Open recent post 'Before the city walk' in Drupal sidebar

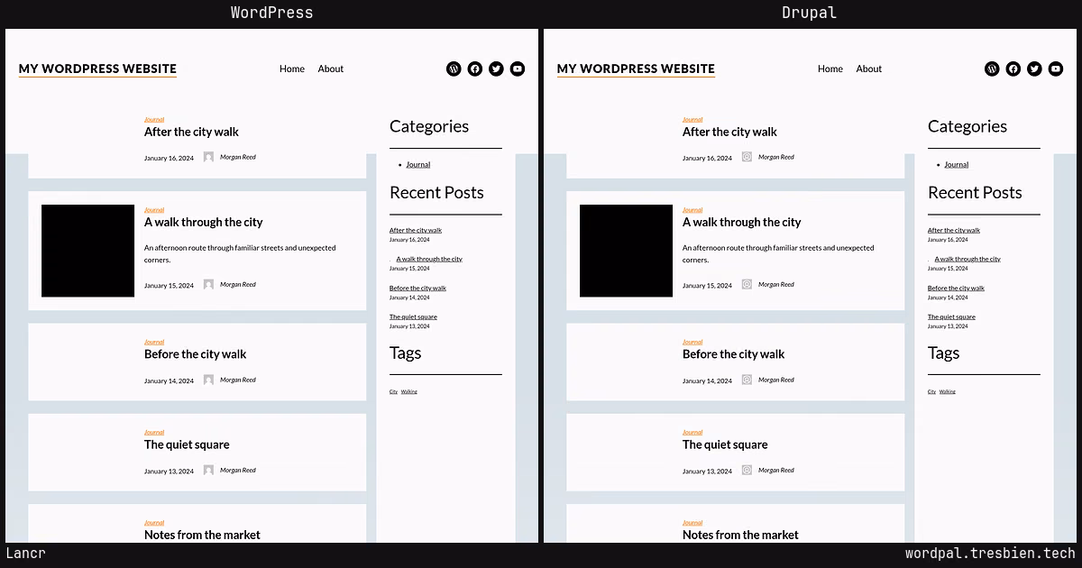pyautogui.click(x=956, y=288)
